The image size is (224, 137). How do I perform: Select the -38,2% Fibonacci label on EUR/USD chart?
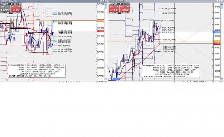(x=168, y=13)
